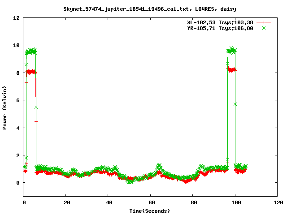This screenshot has height=215, width=287.
Task: Click the x-axis tick label 120
Action: (x=278, y=202)
